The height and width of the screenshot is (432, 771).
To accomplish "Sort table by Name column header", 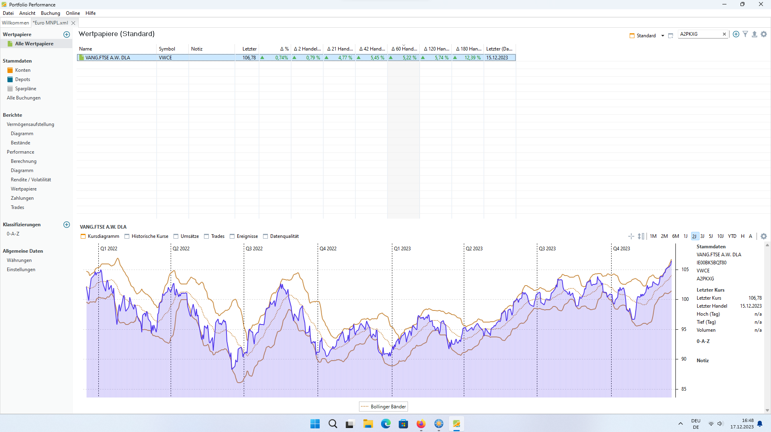I will [x=117, y=49].
